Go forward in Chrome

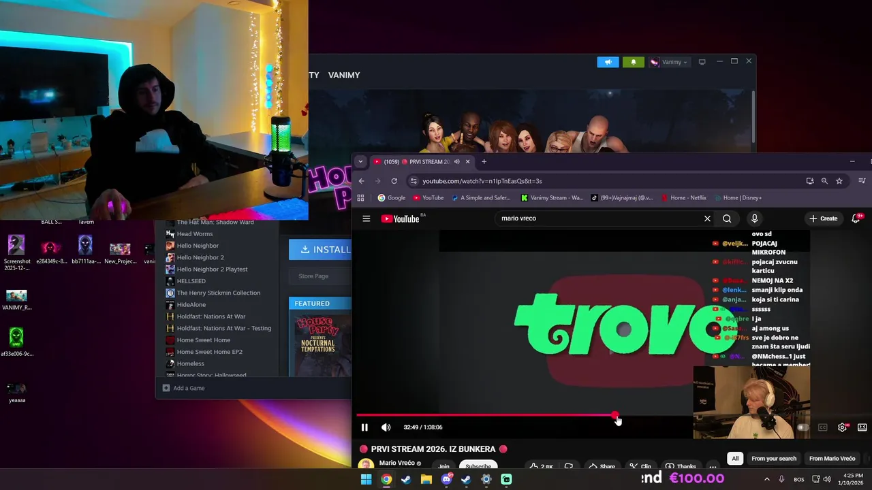377,181
